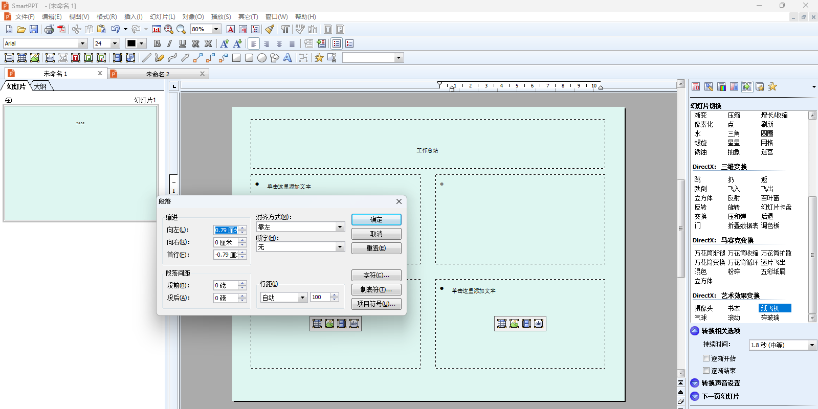The width and height of the screenshot is (818, 409).
Task: Select the ellipse shape tool
Action: tap(262, 58)
